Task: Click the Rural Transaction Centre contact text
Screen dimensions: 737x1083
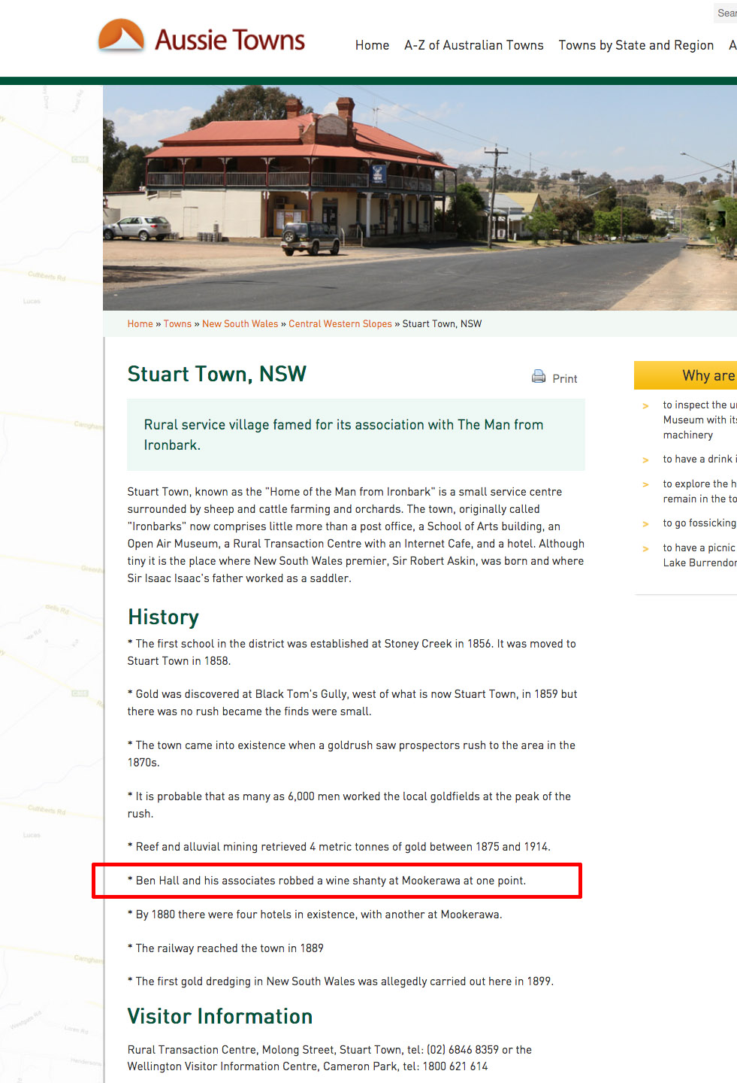Action: tap(330, 1058)
